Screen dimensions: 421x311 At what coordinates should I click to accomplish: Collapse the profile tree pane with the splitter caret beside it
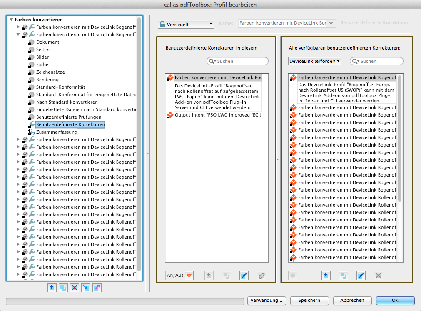tap(147, 154)
